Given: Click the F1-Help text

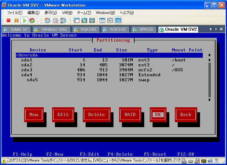Looking at the screenshot, I should click(22, 154).
